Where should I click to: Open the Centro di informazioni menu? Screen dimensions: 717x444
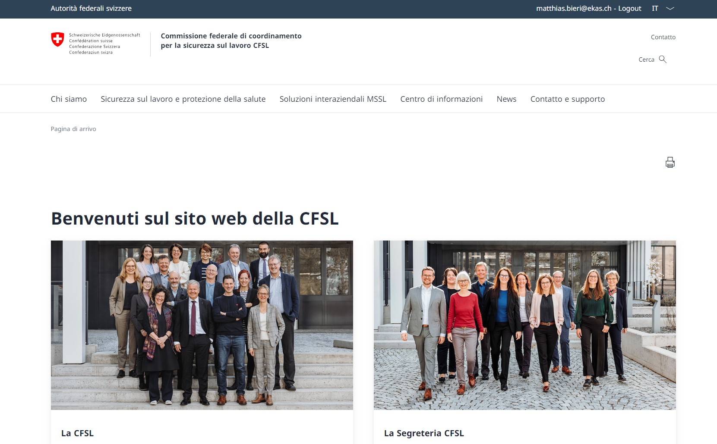point(441,99)
